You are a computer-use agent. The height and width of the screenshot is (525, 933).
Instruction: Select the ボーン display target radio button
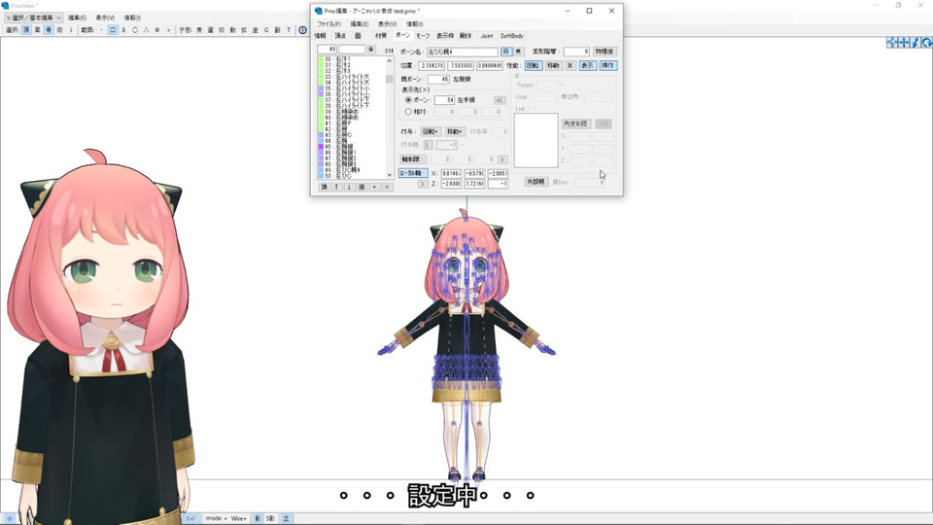click(x=408, y=100)
